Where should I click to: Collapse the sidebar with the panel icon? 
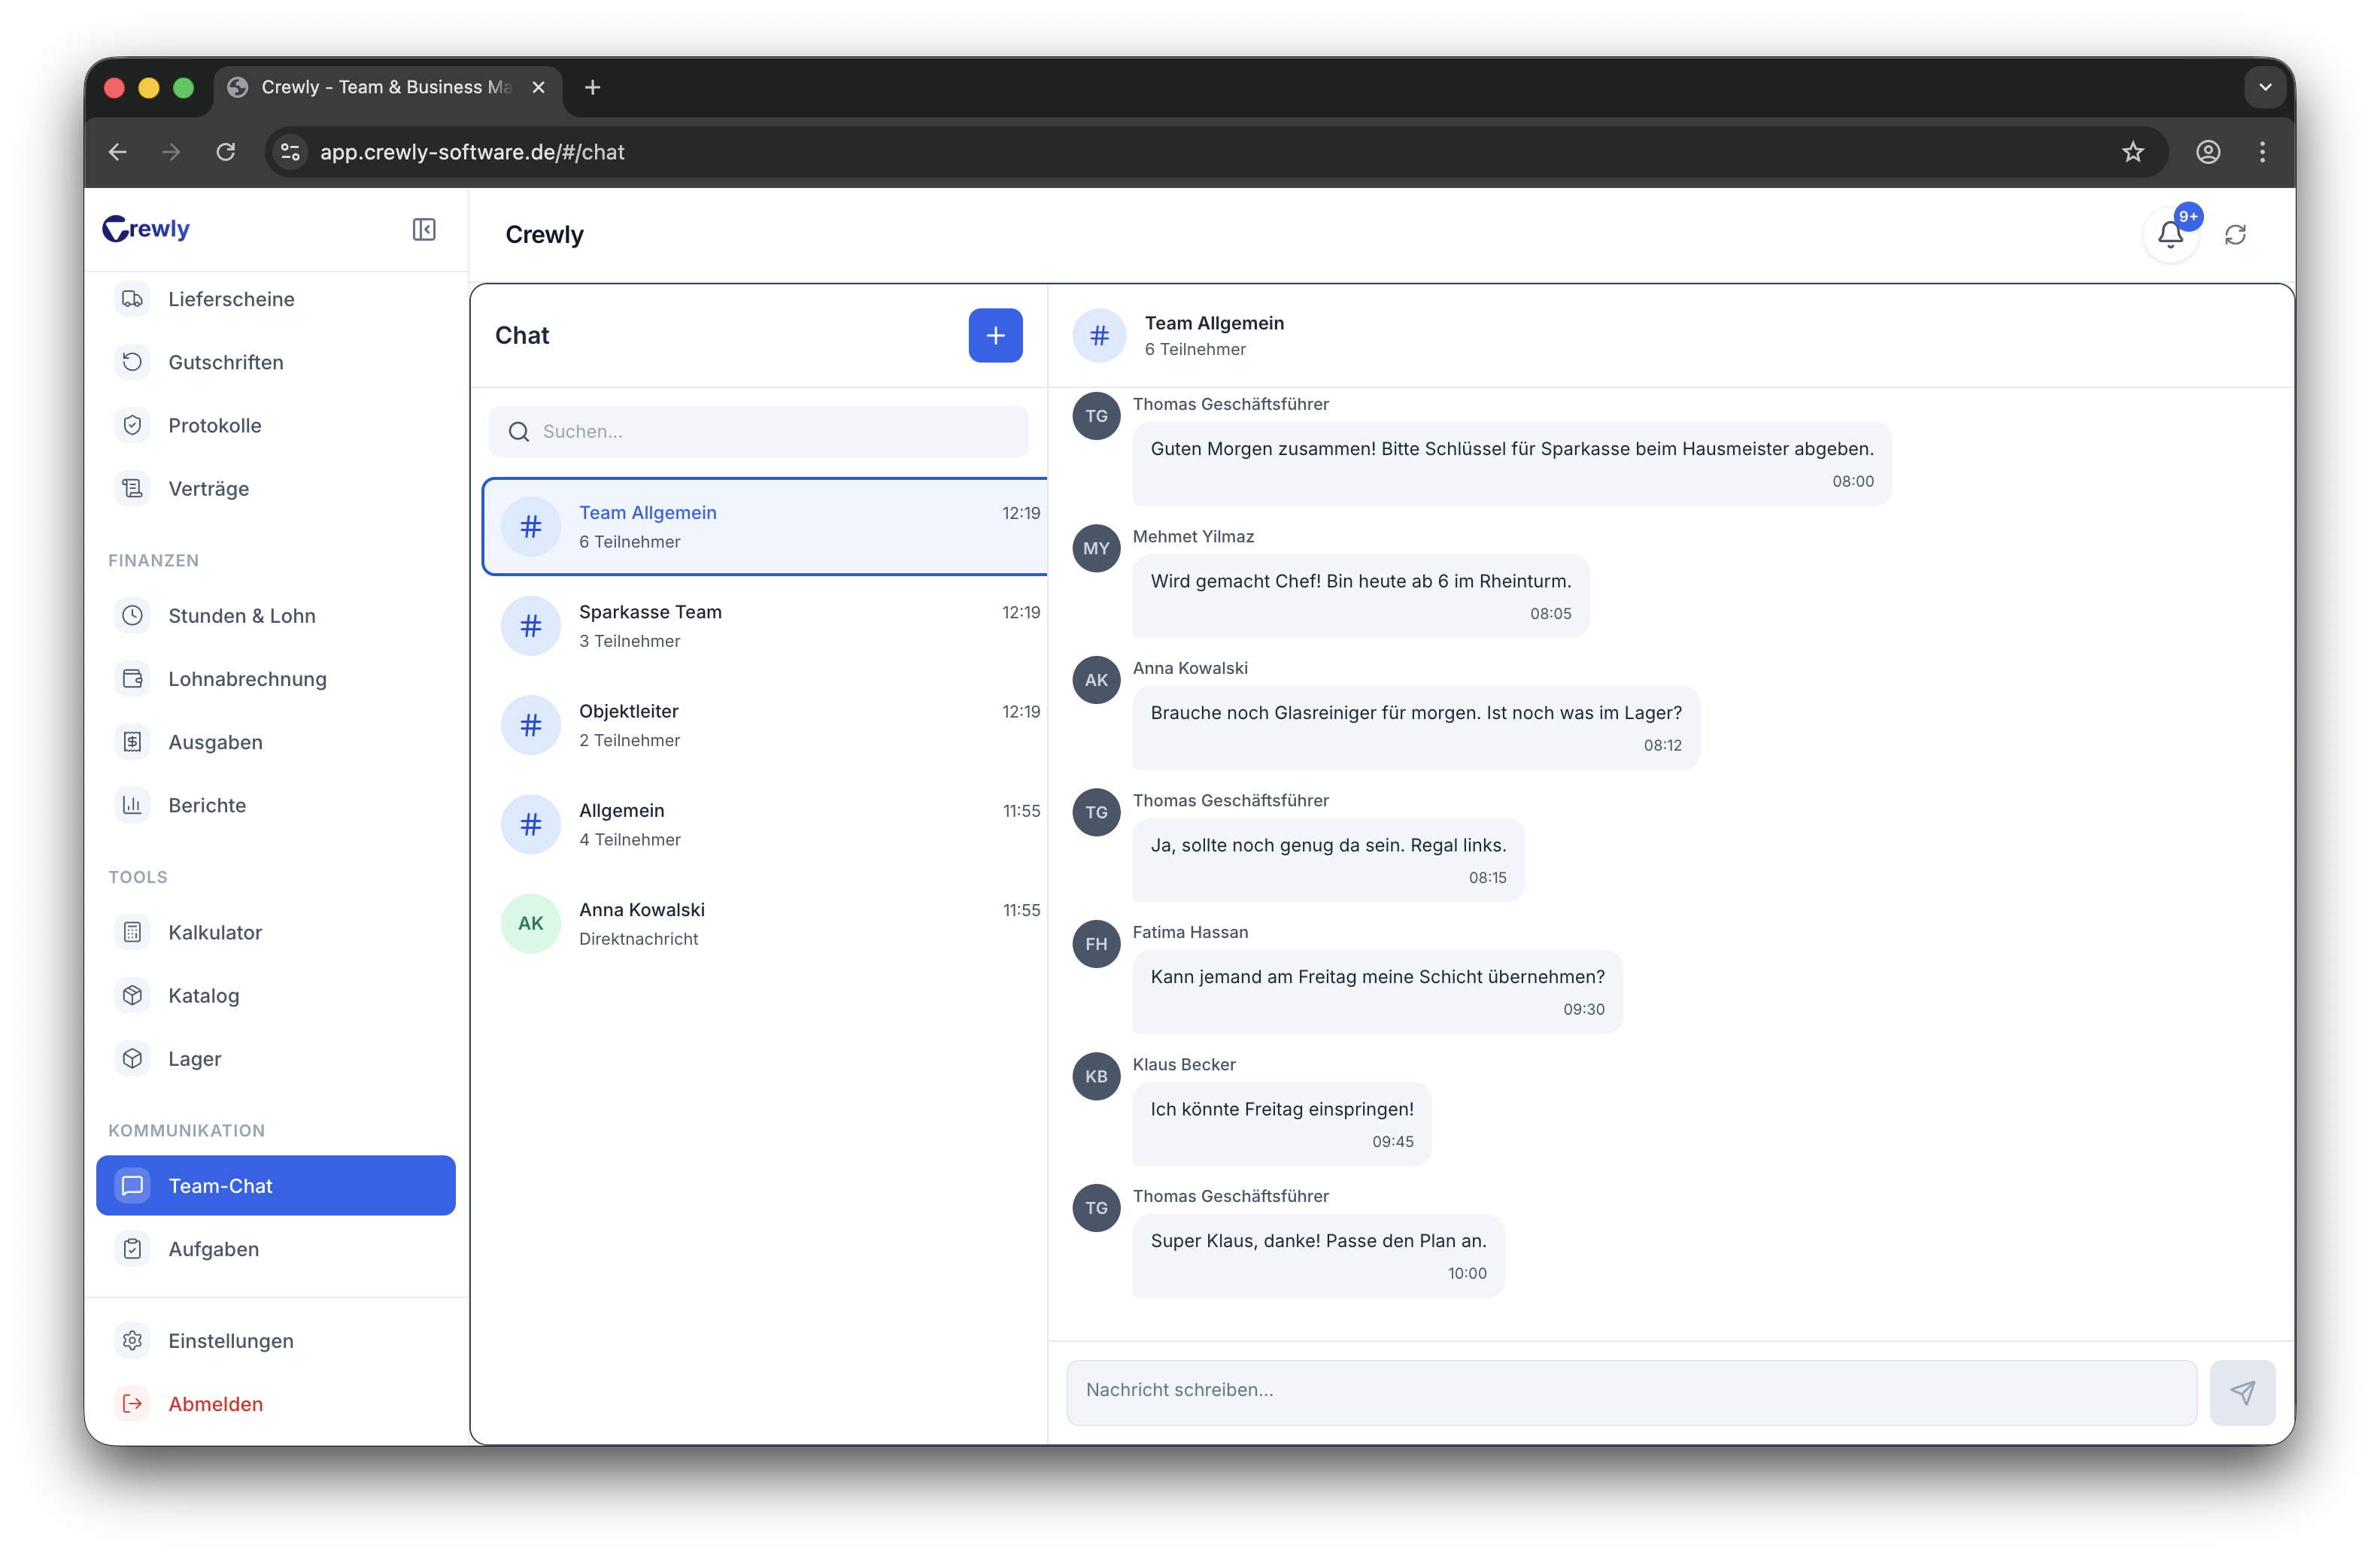[424, 229]
